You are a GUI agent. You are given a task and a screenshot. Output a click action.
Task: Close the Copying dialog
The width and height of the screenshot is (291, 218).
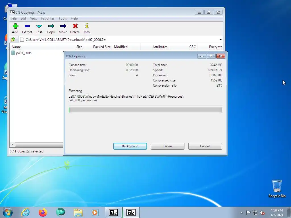pos(221,56)
